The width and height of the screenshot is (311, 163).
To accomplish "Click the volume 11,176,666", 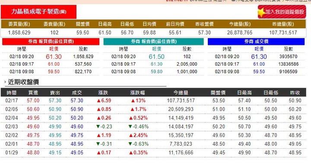I will [x=181, y=153].
